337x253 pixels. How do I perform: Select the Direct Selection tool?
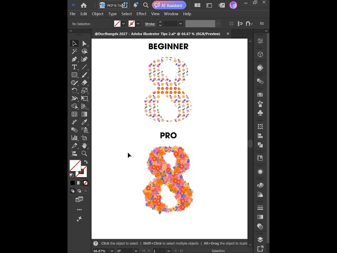[84, 43]
